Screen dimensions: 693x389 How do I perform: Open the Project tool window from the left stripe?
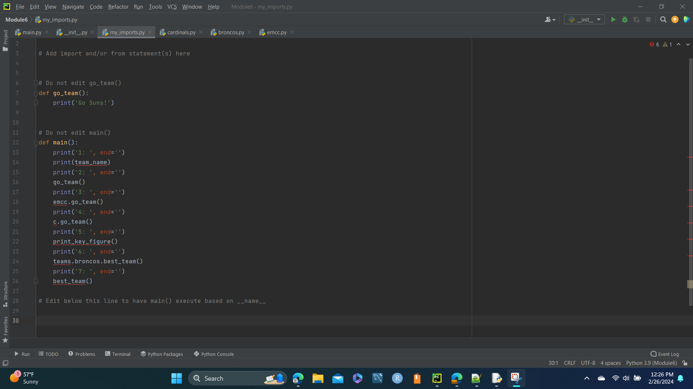(5, 37)
